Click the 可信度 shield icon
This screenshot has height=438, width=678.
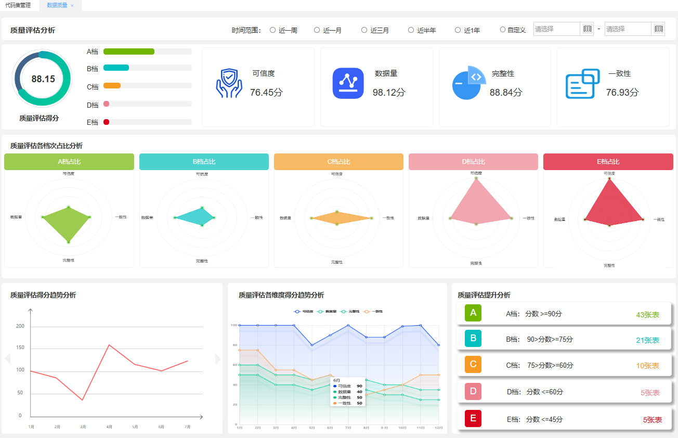tap(229, 83)
